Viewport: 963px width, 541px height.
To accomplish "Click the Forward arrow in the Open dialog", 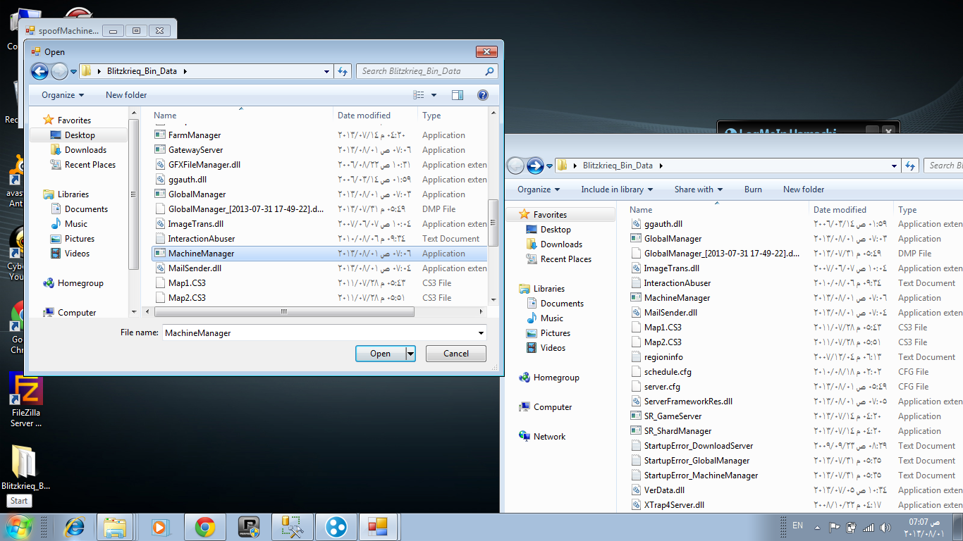I will click(59, 71).
